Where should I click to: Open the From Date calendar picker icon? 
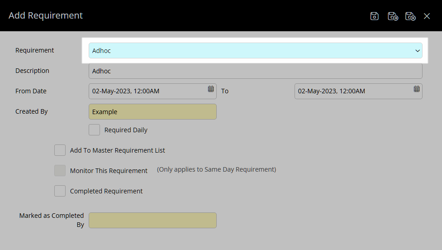211,89
